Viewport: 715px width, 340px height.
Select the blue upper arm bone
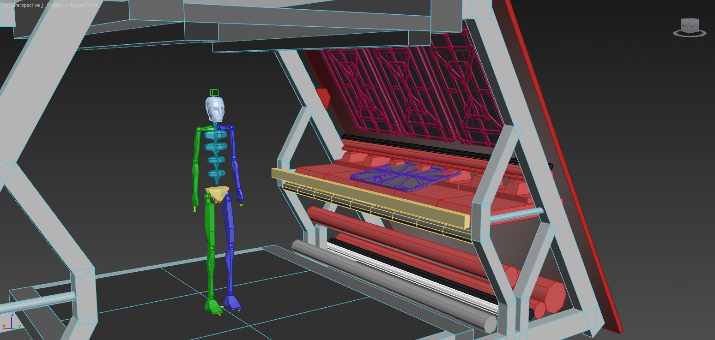(x=232, y=142)
